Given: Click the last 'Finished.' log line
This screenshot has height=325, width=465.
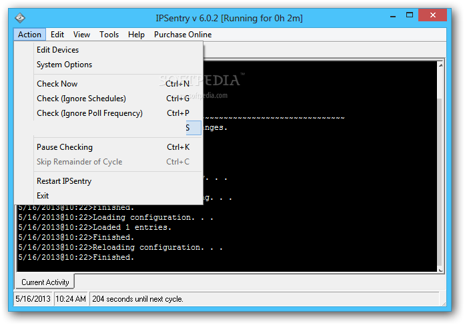Looking at the screenshot, I should click(x=76, y=257).
